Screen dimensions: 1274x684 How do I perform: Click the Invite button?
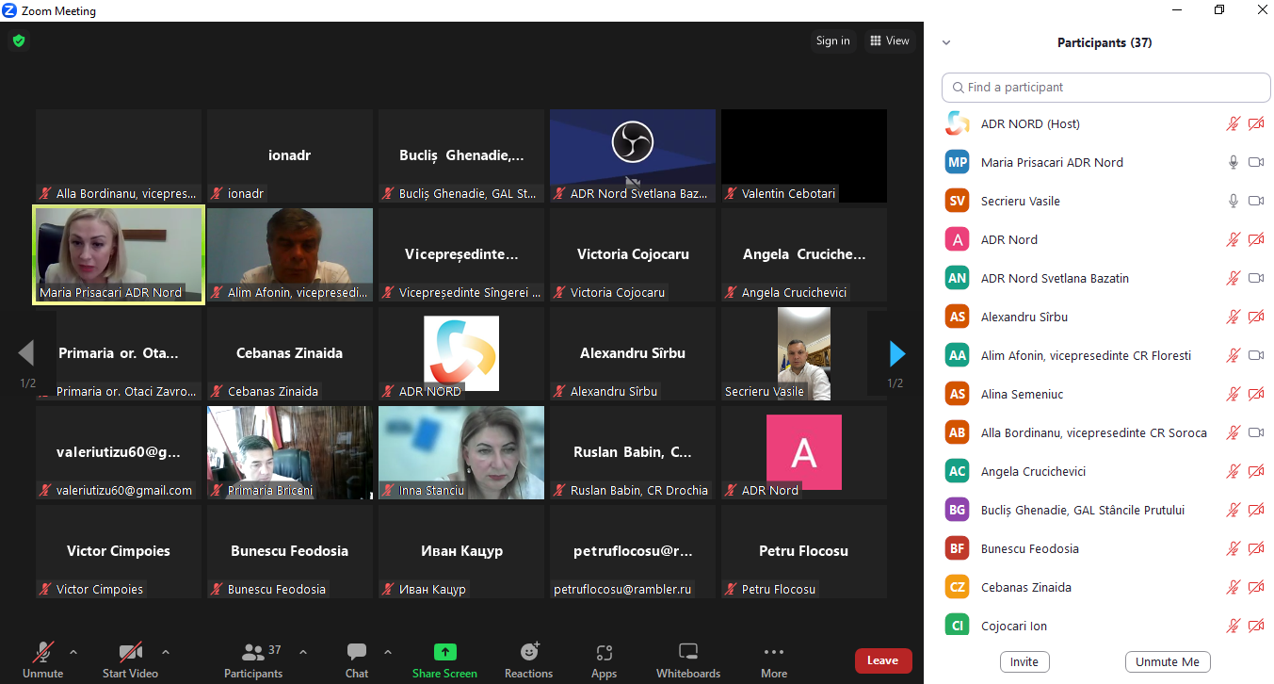1024,661
